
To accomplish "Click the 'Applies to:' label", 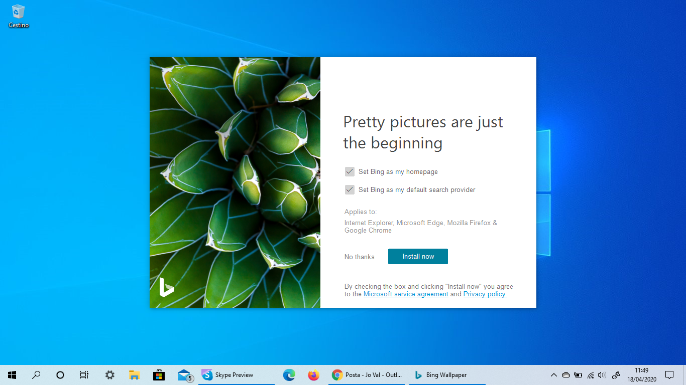I will click(361, 212).
